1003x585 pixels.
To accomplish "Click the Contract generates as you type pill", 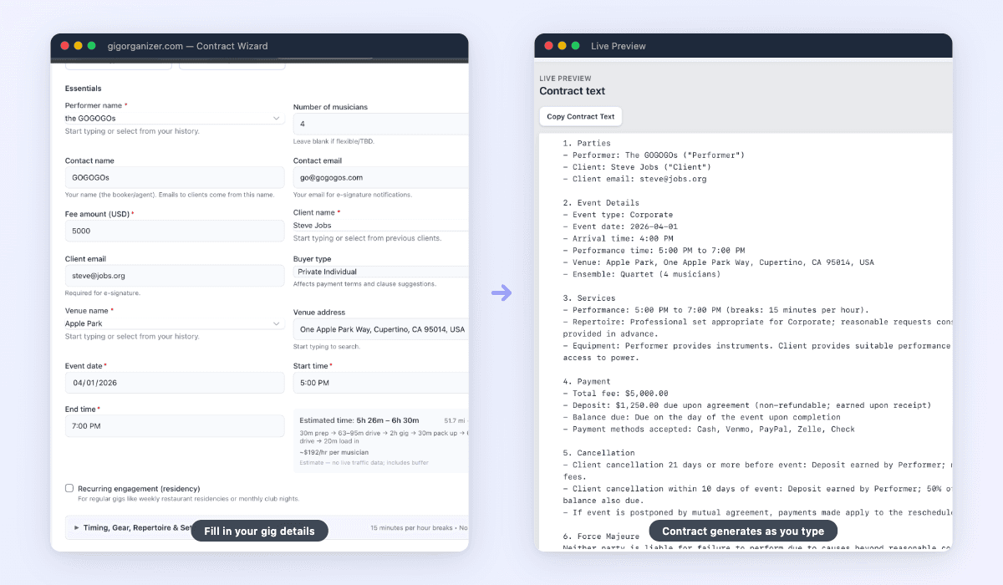I will [x=742, y=531].
